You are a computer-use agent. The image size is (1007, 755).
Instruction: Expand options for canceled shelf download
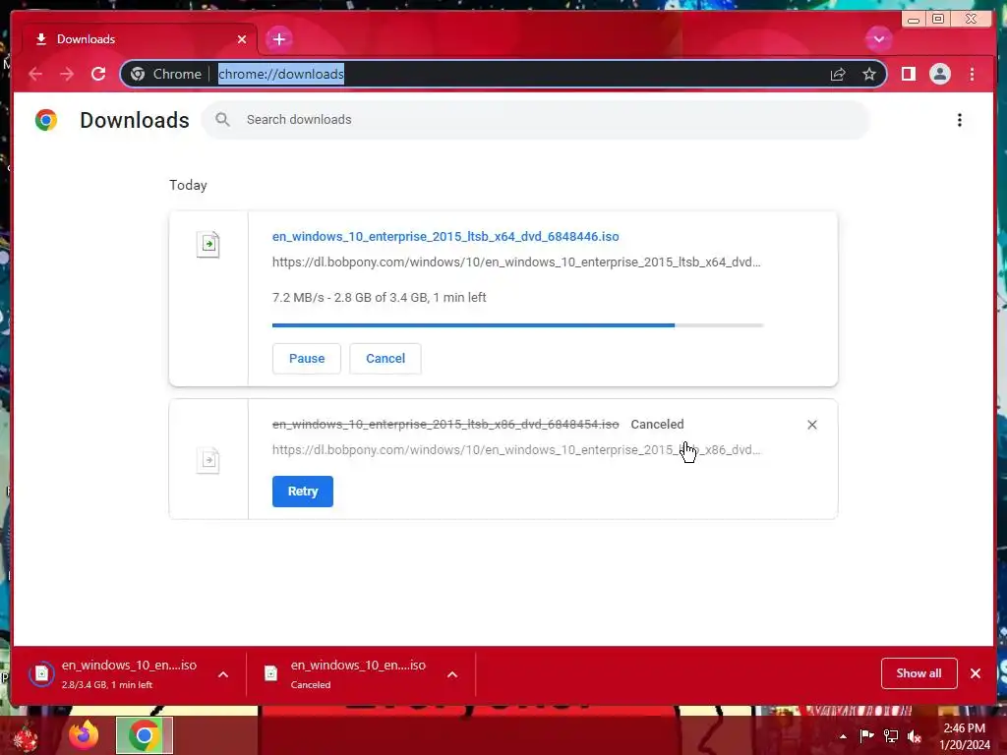click(452, 674)
